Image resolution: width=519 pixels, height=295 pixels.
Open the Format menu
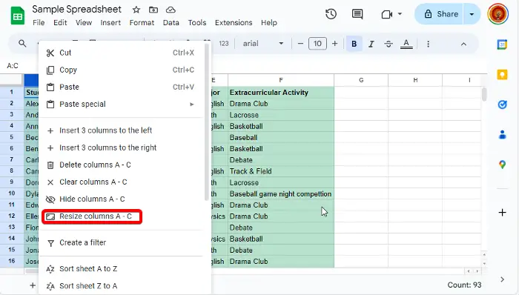click(x=142, y=22)
